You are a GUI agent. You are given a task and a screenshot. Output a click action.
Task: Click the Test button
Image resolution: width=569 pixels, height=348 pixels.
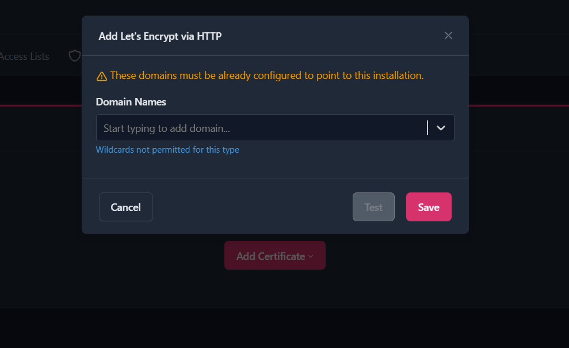pyautogui.click(x=373, y=207)
